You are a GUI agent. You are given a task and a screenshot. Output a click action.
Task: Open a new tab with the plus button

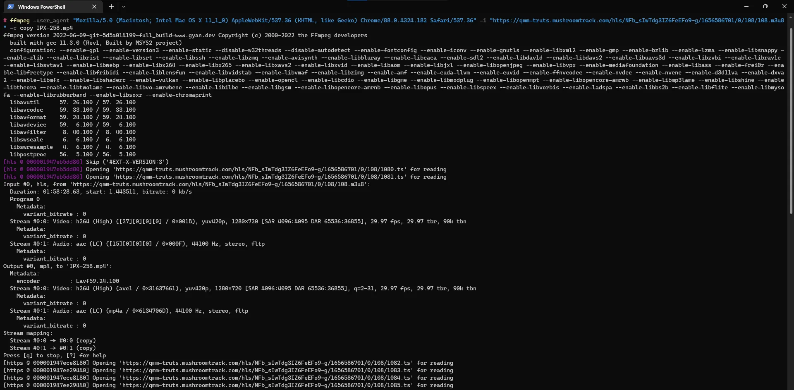111,7
